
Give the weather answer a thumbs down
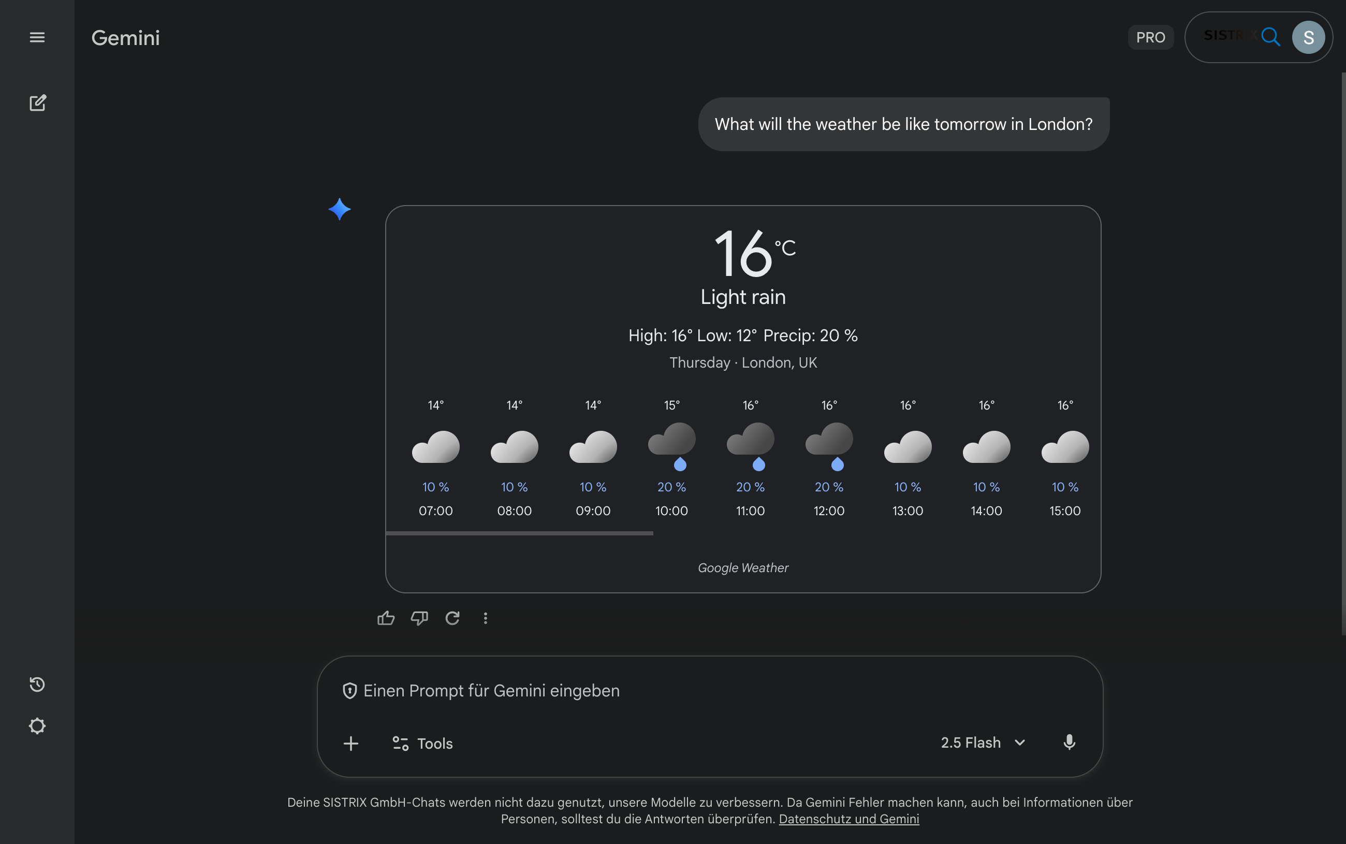tap(419, 618)
